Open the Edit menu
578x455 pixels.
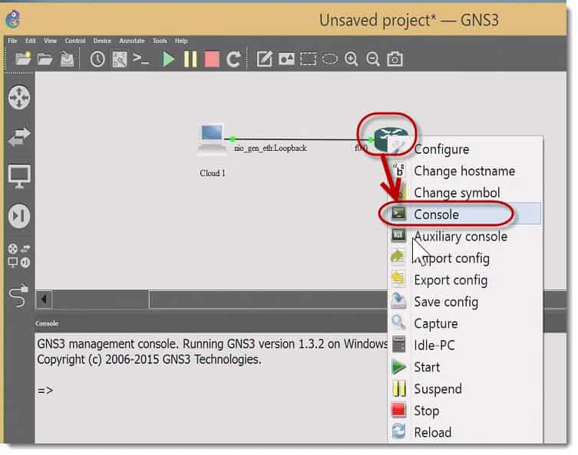(x=30, y=41)
